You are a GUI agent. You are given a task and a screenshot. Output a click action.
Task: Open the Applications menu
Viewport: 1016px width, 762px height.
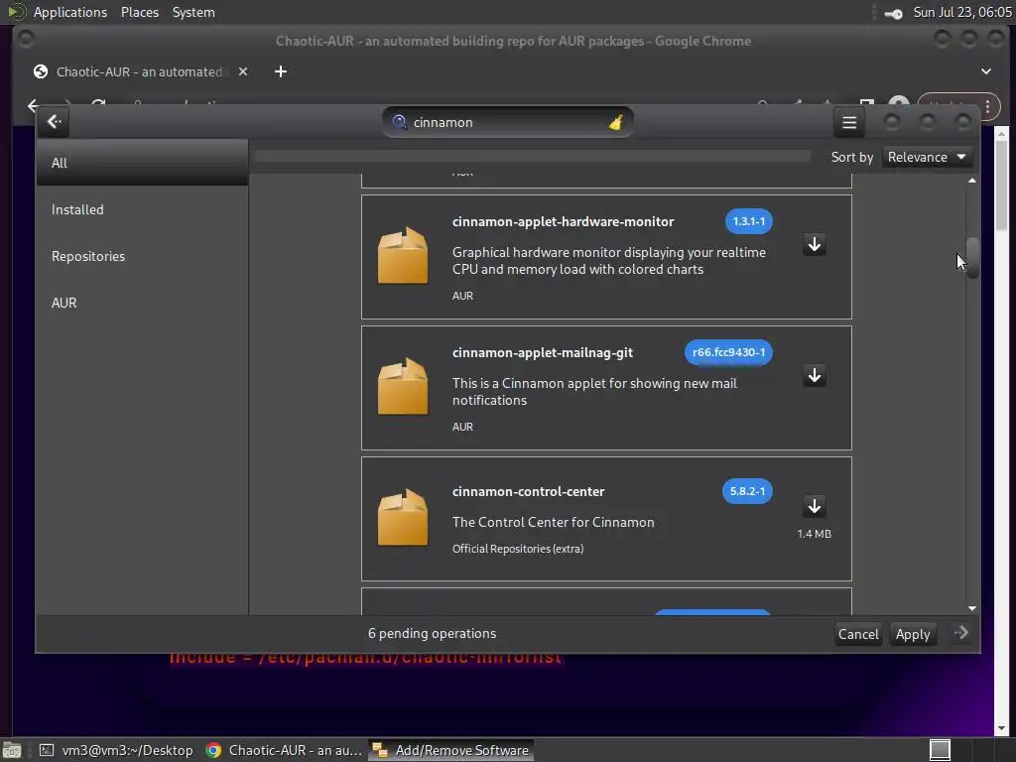point(70,12)
